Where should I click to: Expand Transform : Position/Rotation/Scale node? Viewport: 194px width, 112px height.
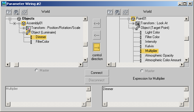[x=24, y=28]
